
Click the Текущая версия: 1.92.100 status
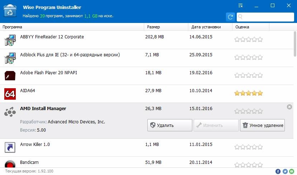[29, 171]
